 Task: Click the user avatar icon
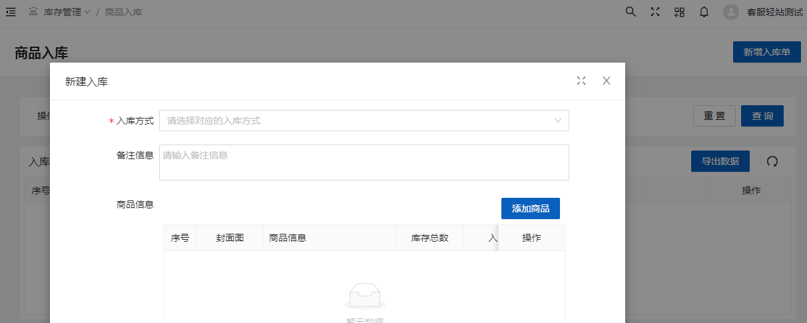[731, 12]
